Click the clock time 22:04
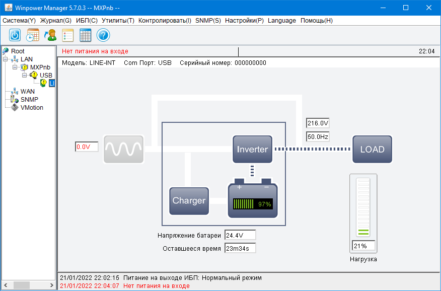Viewport: 441px width, 291px height. (427, 51)
